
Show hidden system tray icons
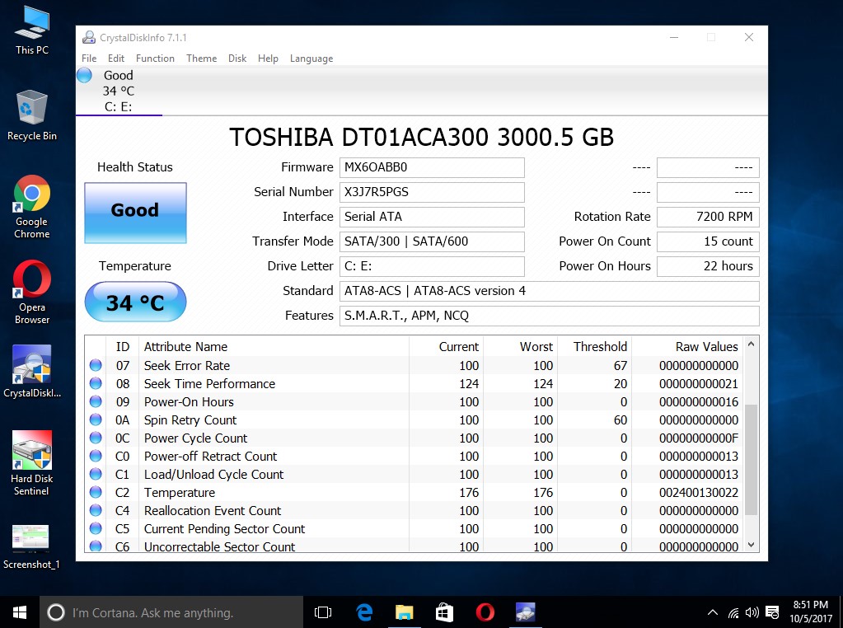[x=713, y=613]
